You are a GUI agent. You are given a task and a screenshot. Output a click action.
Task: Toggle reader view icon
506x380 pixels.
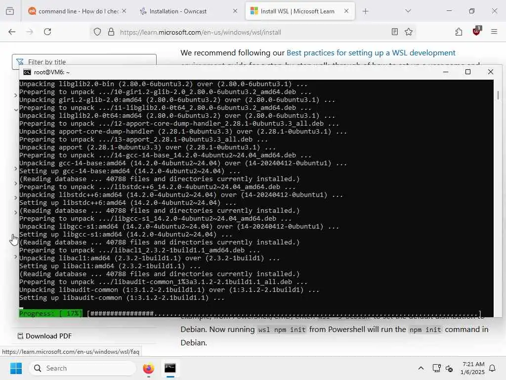pyautogui.click(x=394, y=32)
